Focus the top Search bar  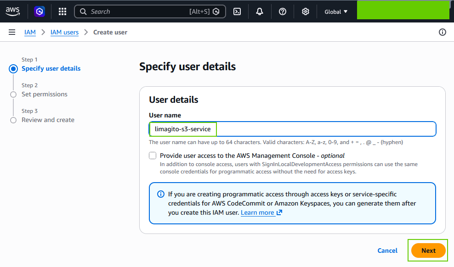(150, 11)
